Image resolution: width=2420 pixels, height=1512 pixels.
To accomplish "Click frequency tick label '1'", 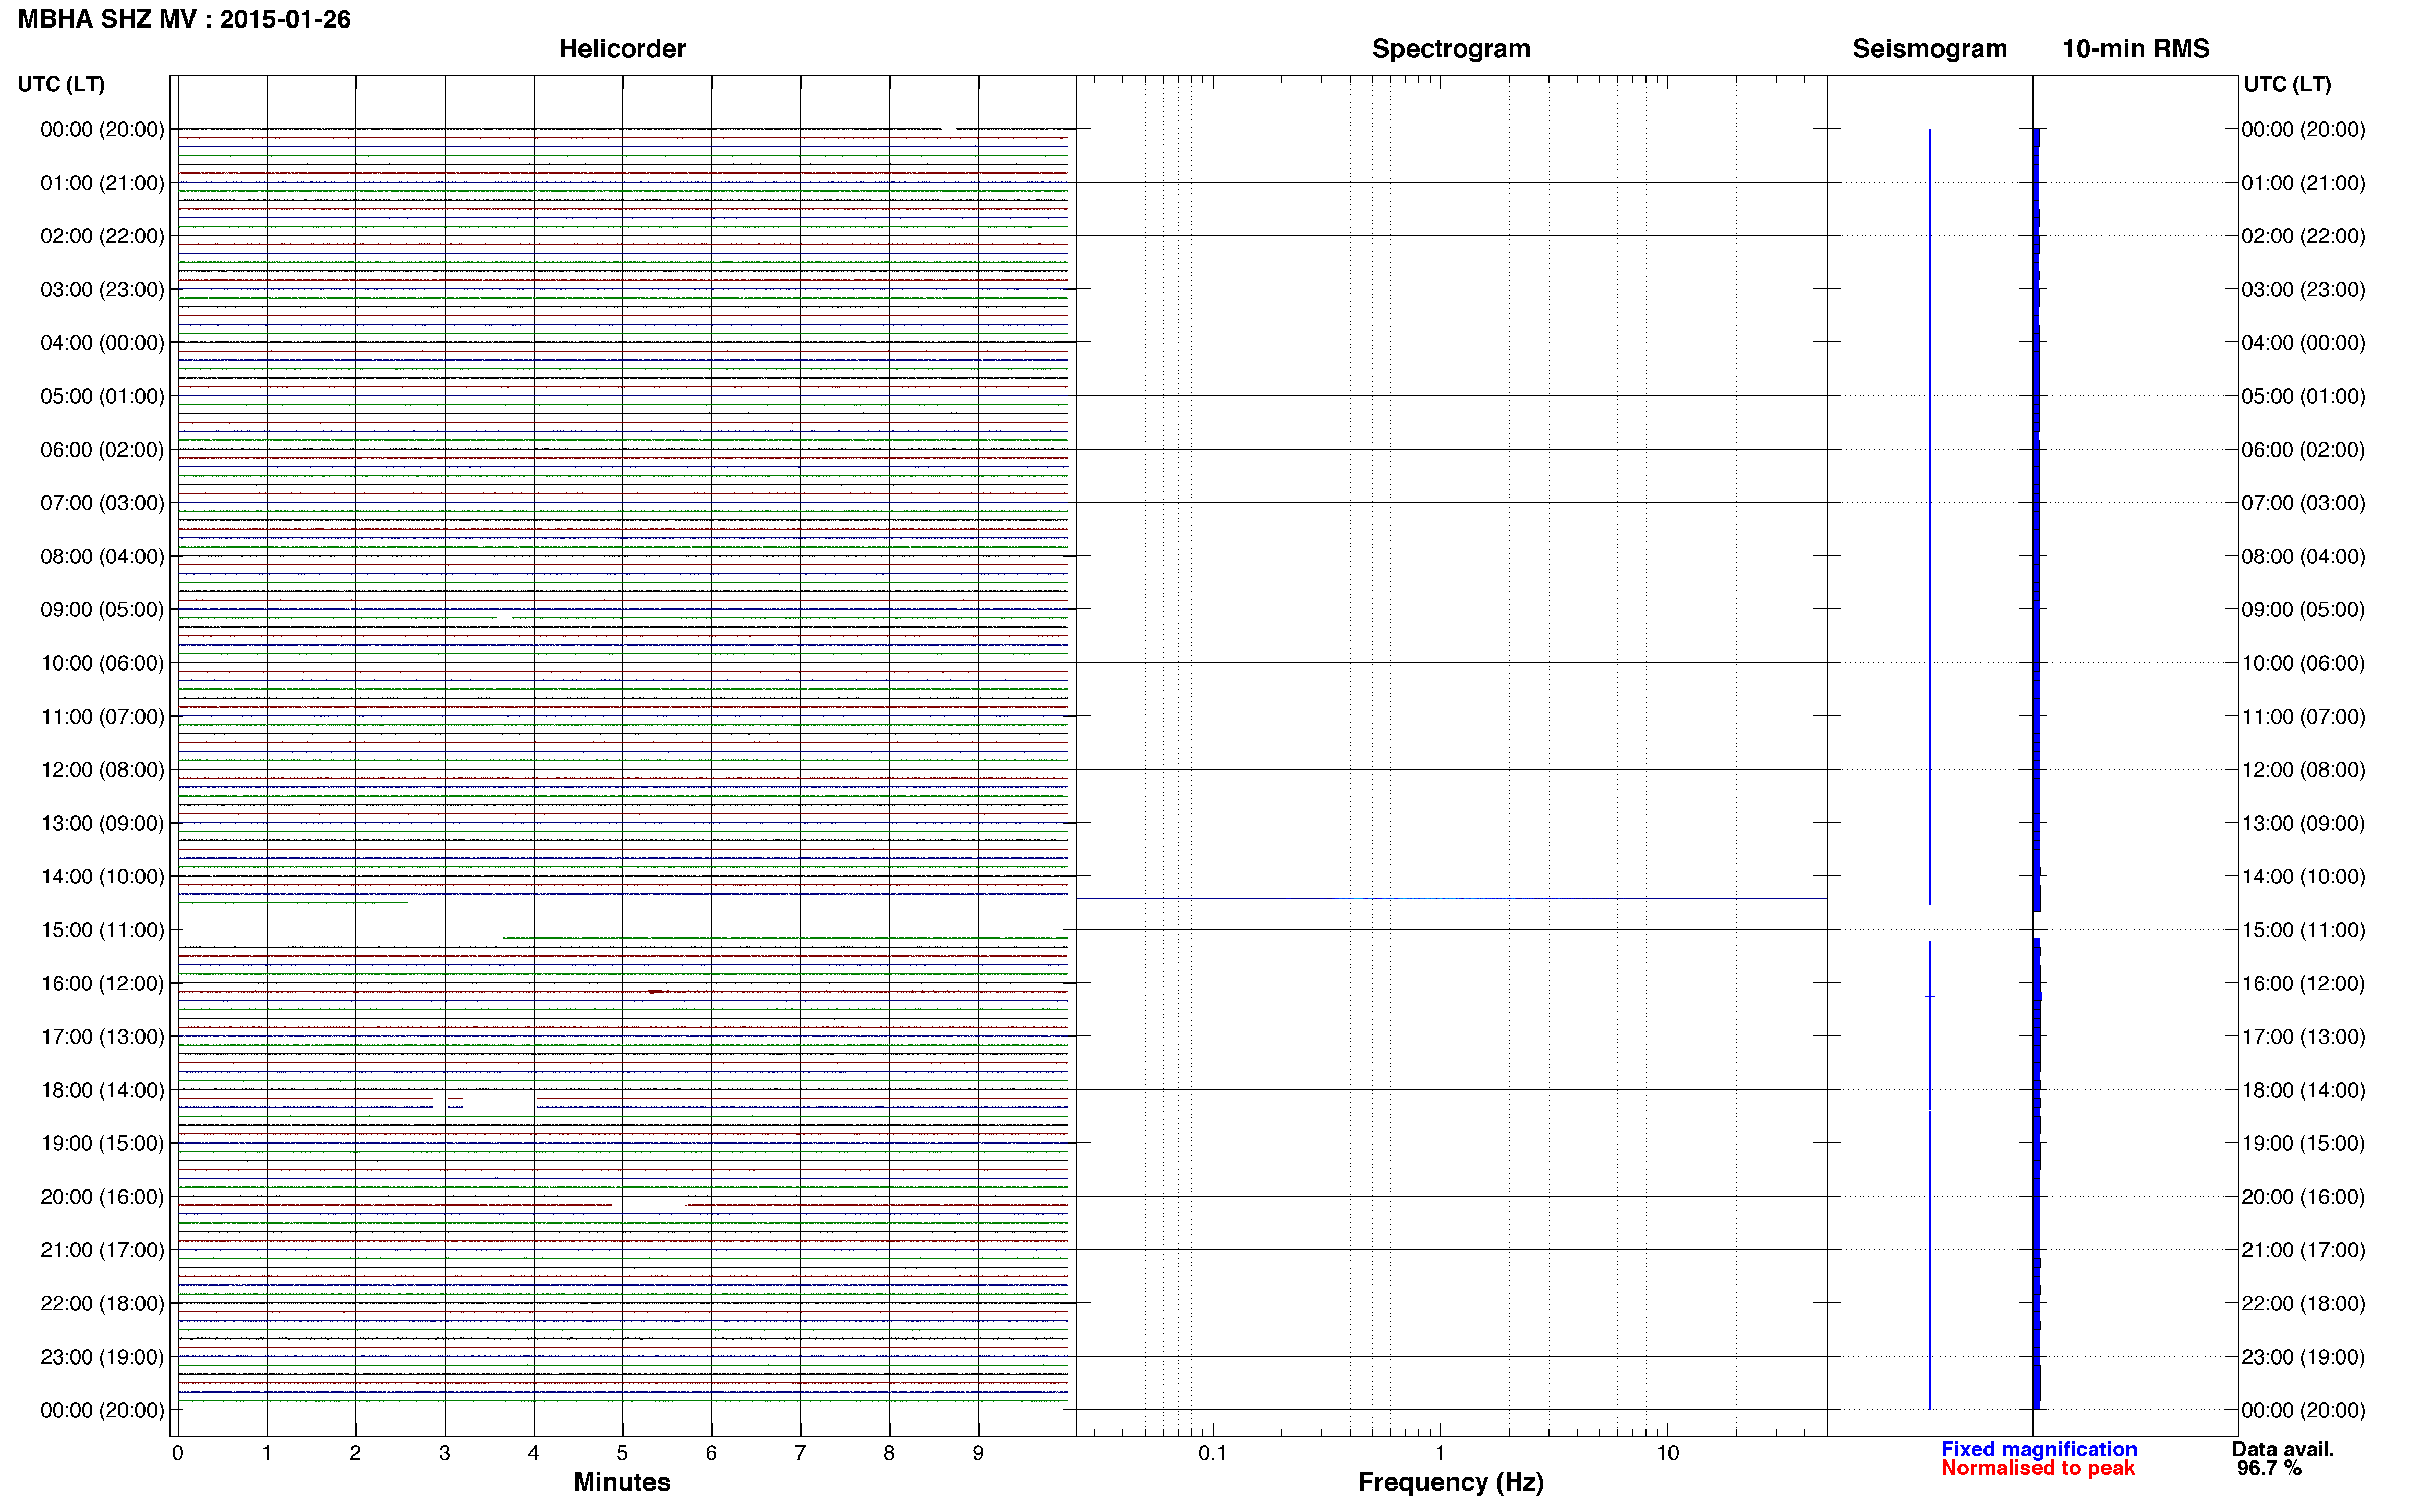I will click(1441, 1453).
